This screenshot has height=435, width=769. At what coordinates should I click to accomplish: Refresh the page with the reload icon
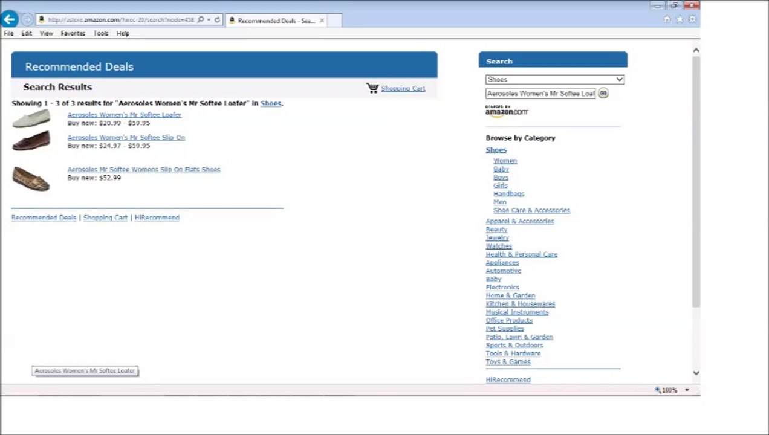point(217,20)
